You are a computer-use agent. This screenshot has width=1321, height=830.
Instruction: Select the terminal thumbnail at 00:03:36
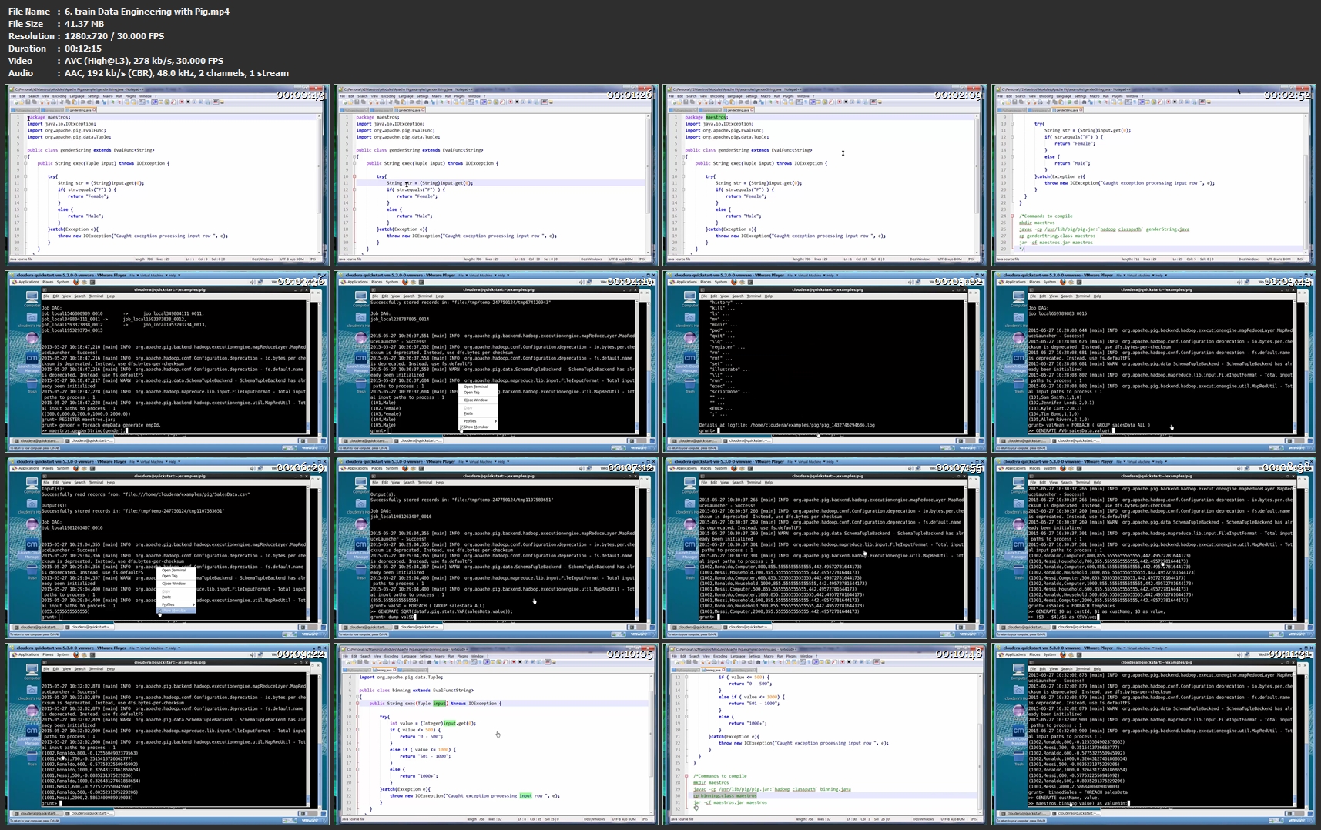point(167,361)
